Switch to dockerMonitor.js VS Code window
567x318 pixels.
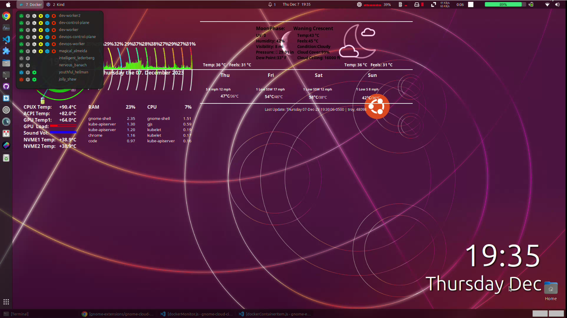tap(197, 314)
